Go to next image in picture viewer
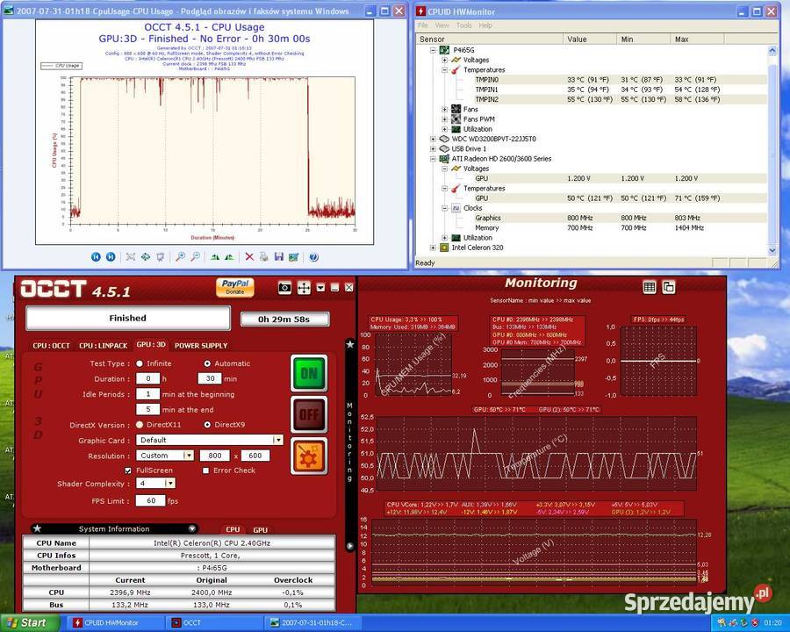This screenshot has width=790, height=632. (111, 257)
